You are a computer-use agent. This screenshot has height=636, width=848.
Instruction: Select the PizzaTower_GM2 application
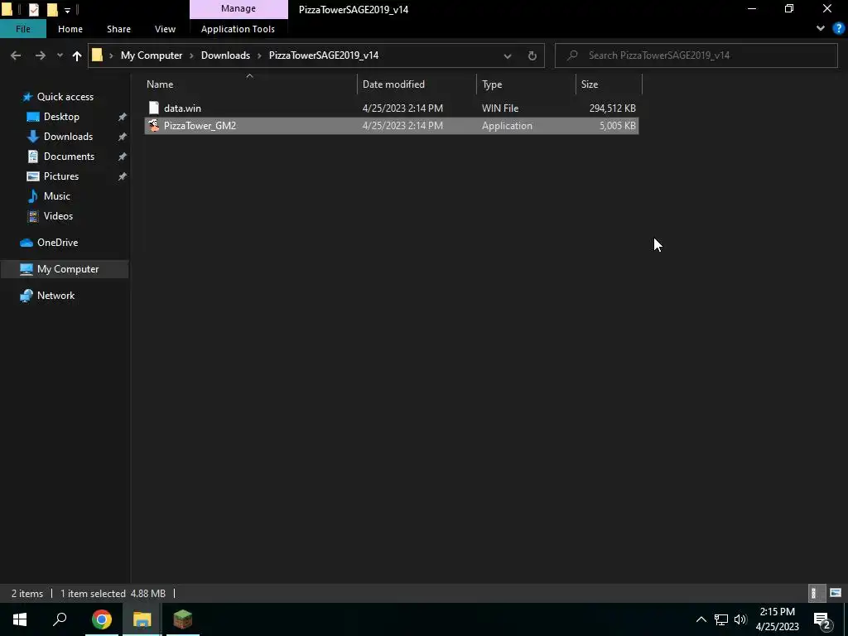point(392,126)
